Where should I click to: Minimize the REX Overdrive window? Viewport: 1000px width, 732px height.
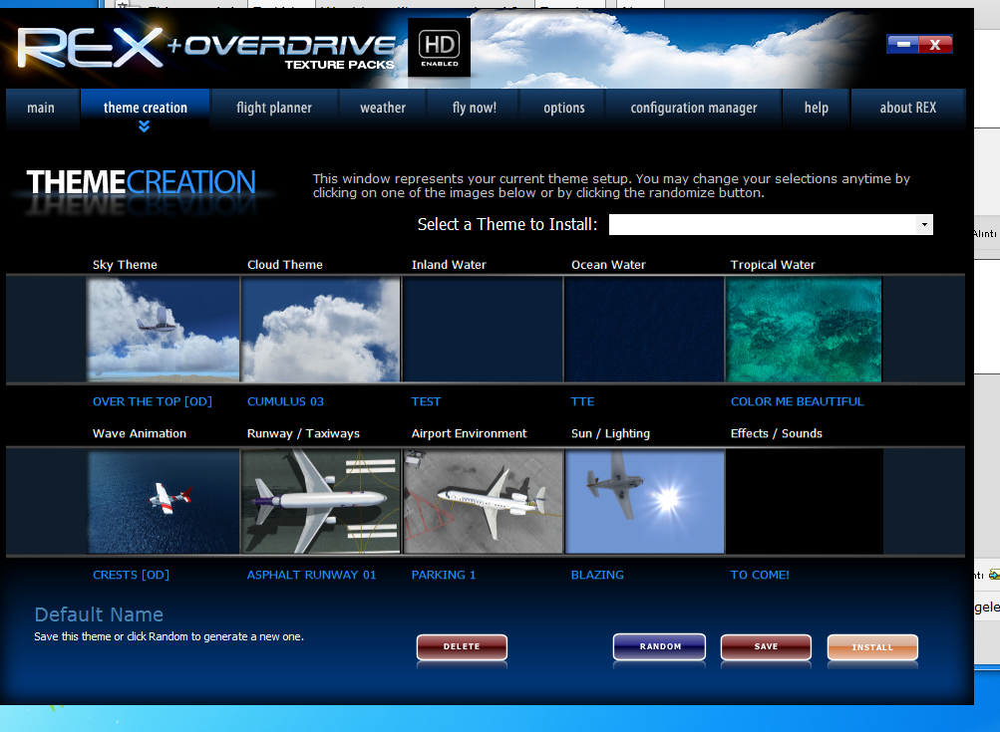tap(903, 45)
